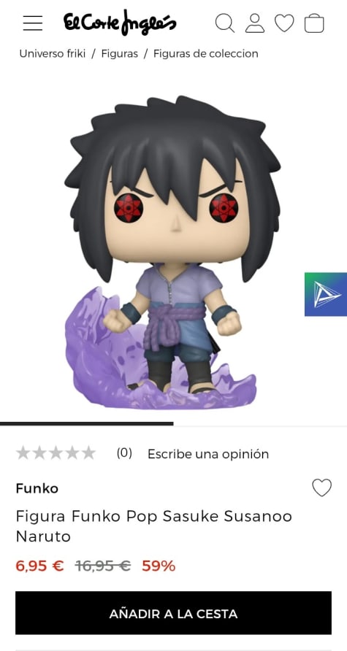Open the wishlist heart in header
Image resolution: width=347 pixels, height=651 pixels.
(x=284, y=23)
